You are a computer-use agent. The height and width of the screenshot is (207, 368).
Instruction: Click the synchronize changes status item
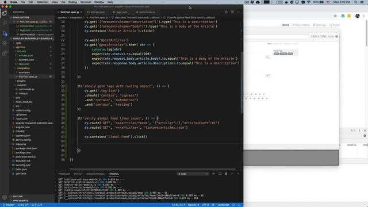23,205
